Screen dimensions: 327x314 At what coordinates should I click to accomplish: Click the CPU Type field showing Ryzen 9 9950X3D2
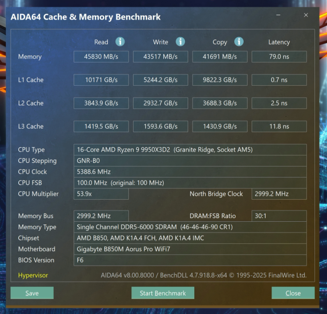[190, 150]
